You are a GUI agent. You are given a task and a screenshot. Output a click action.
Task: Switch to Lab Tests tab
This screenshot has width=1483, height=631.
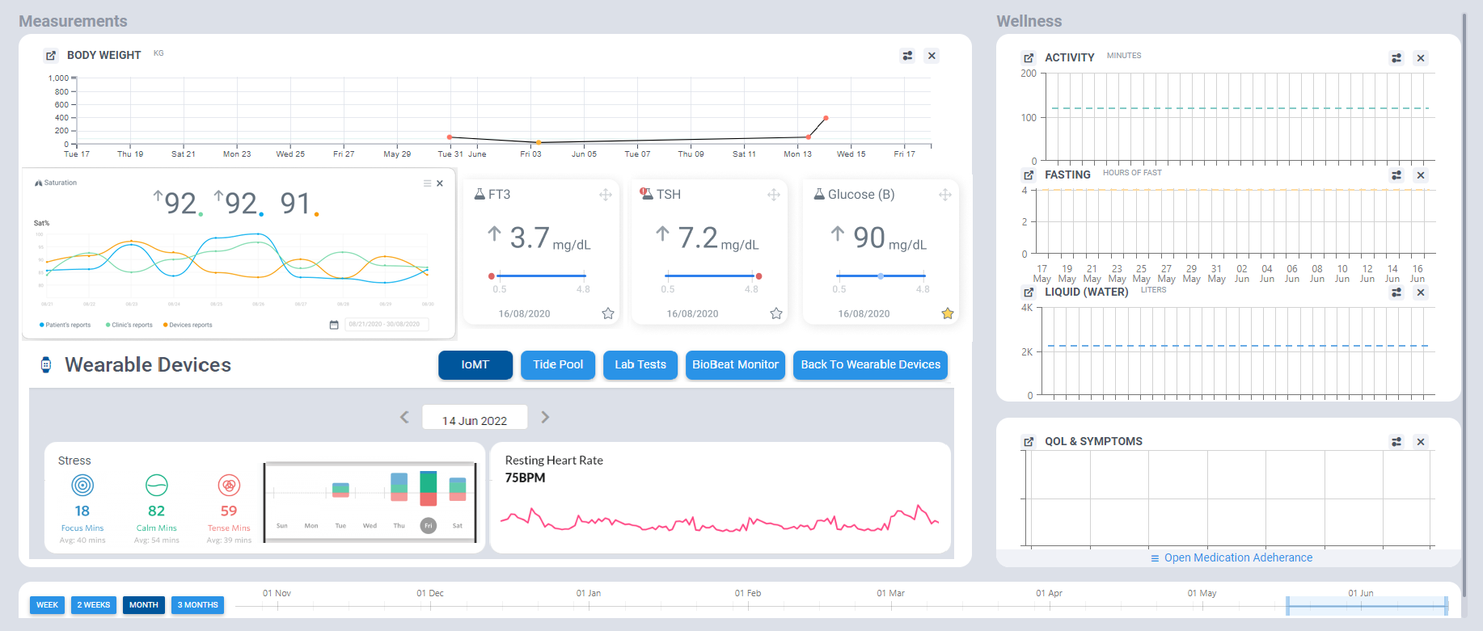point(640,365)
